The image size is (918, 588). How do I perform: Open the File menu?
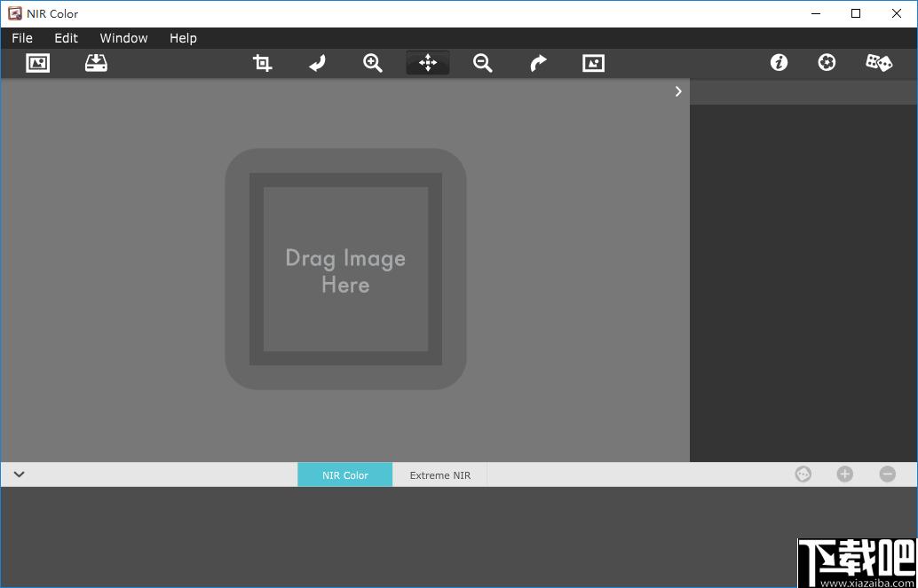click(x=22, y=38)
